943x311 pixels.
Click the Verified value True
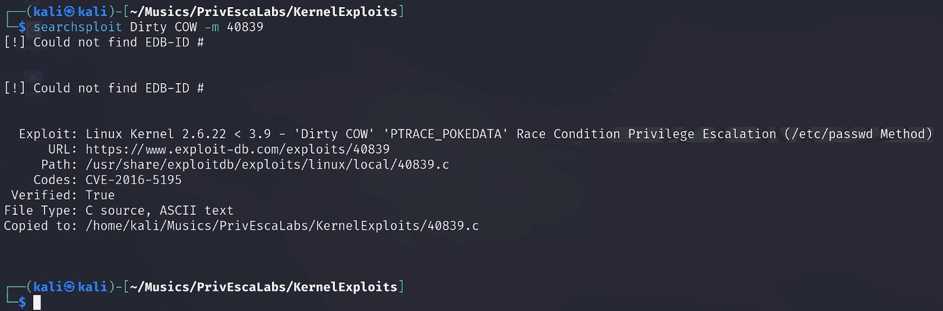tap(100, 195)
